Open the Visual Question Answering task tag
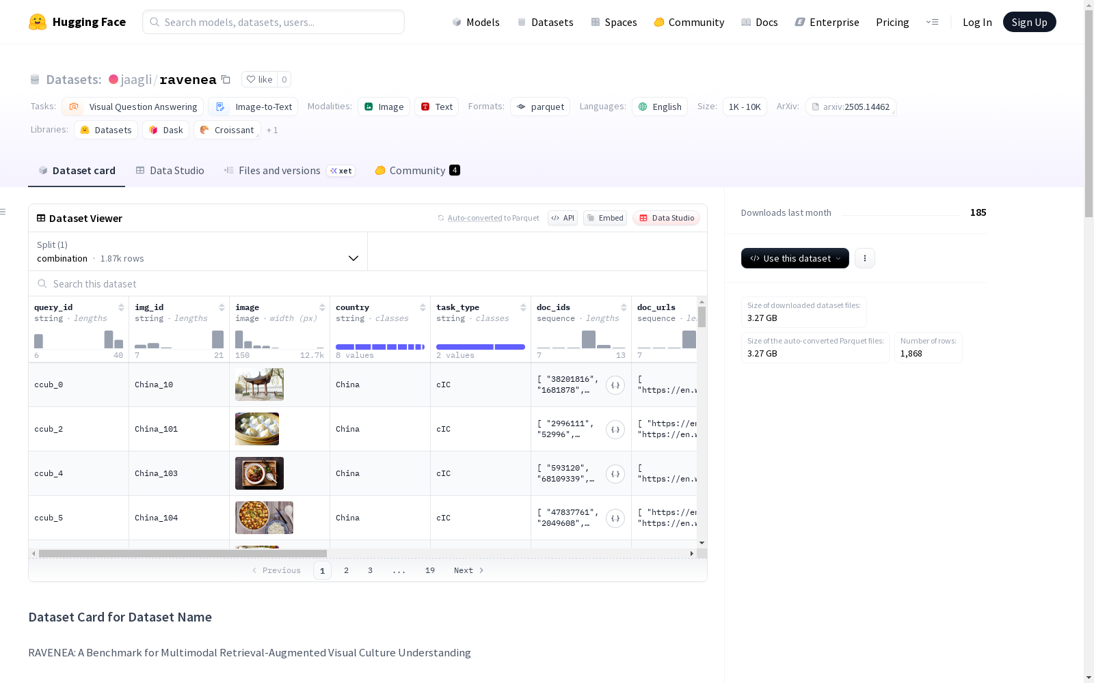Screen dimensions: 1094x683 tap(133, 107)
